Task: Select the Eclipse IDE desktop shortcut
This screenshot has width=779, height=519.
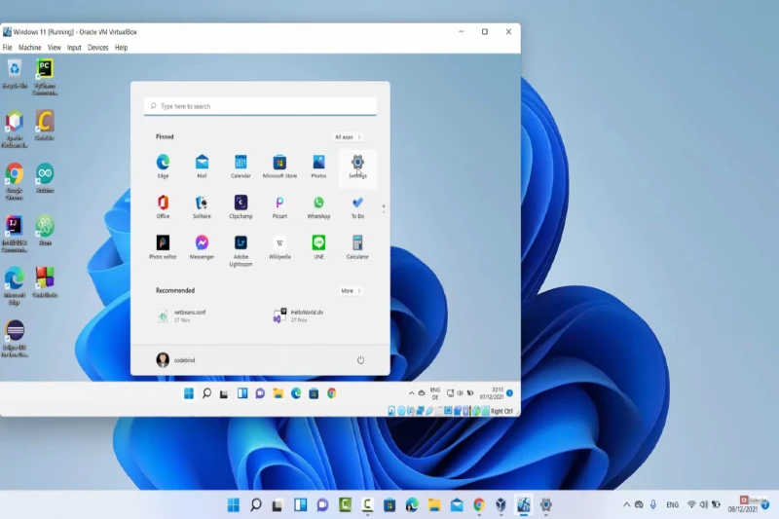Action: 15,339
